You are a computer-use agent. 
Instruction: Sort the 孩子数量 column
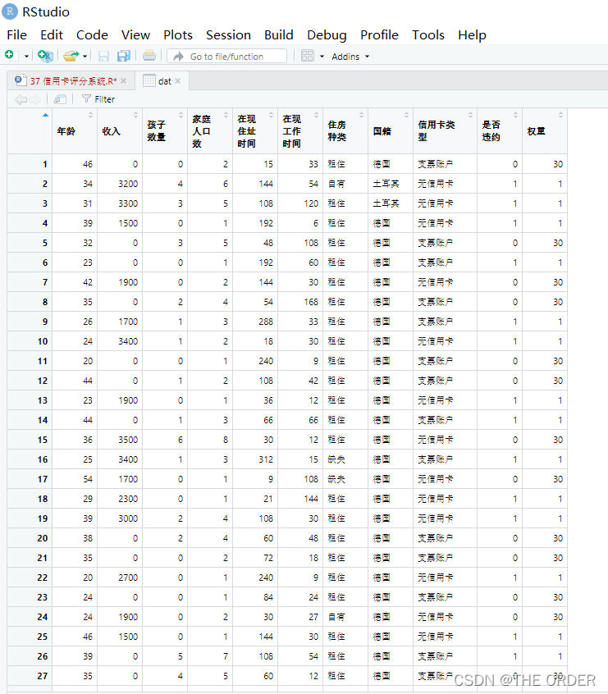pyautogui.click(x=181, y=115)
